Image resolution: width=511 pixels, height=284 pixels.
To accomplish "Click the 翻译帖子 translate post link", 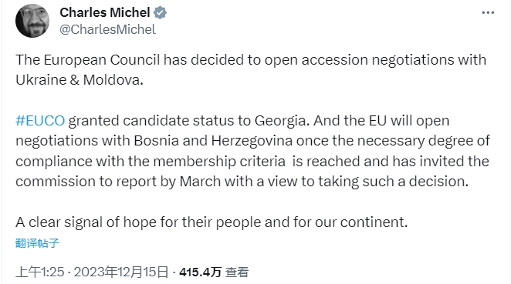I will pyautogui.click(x=38, y=243).
